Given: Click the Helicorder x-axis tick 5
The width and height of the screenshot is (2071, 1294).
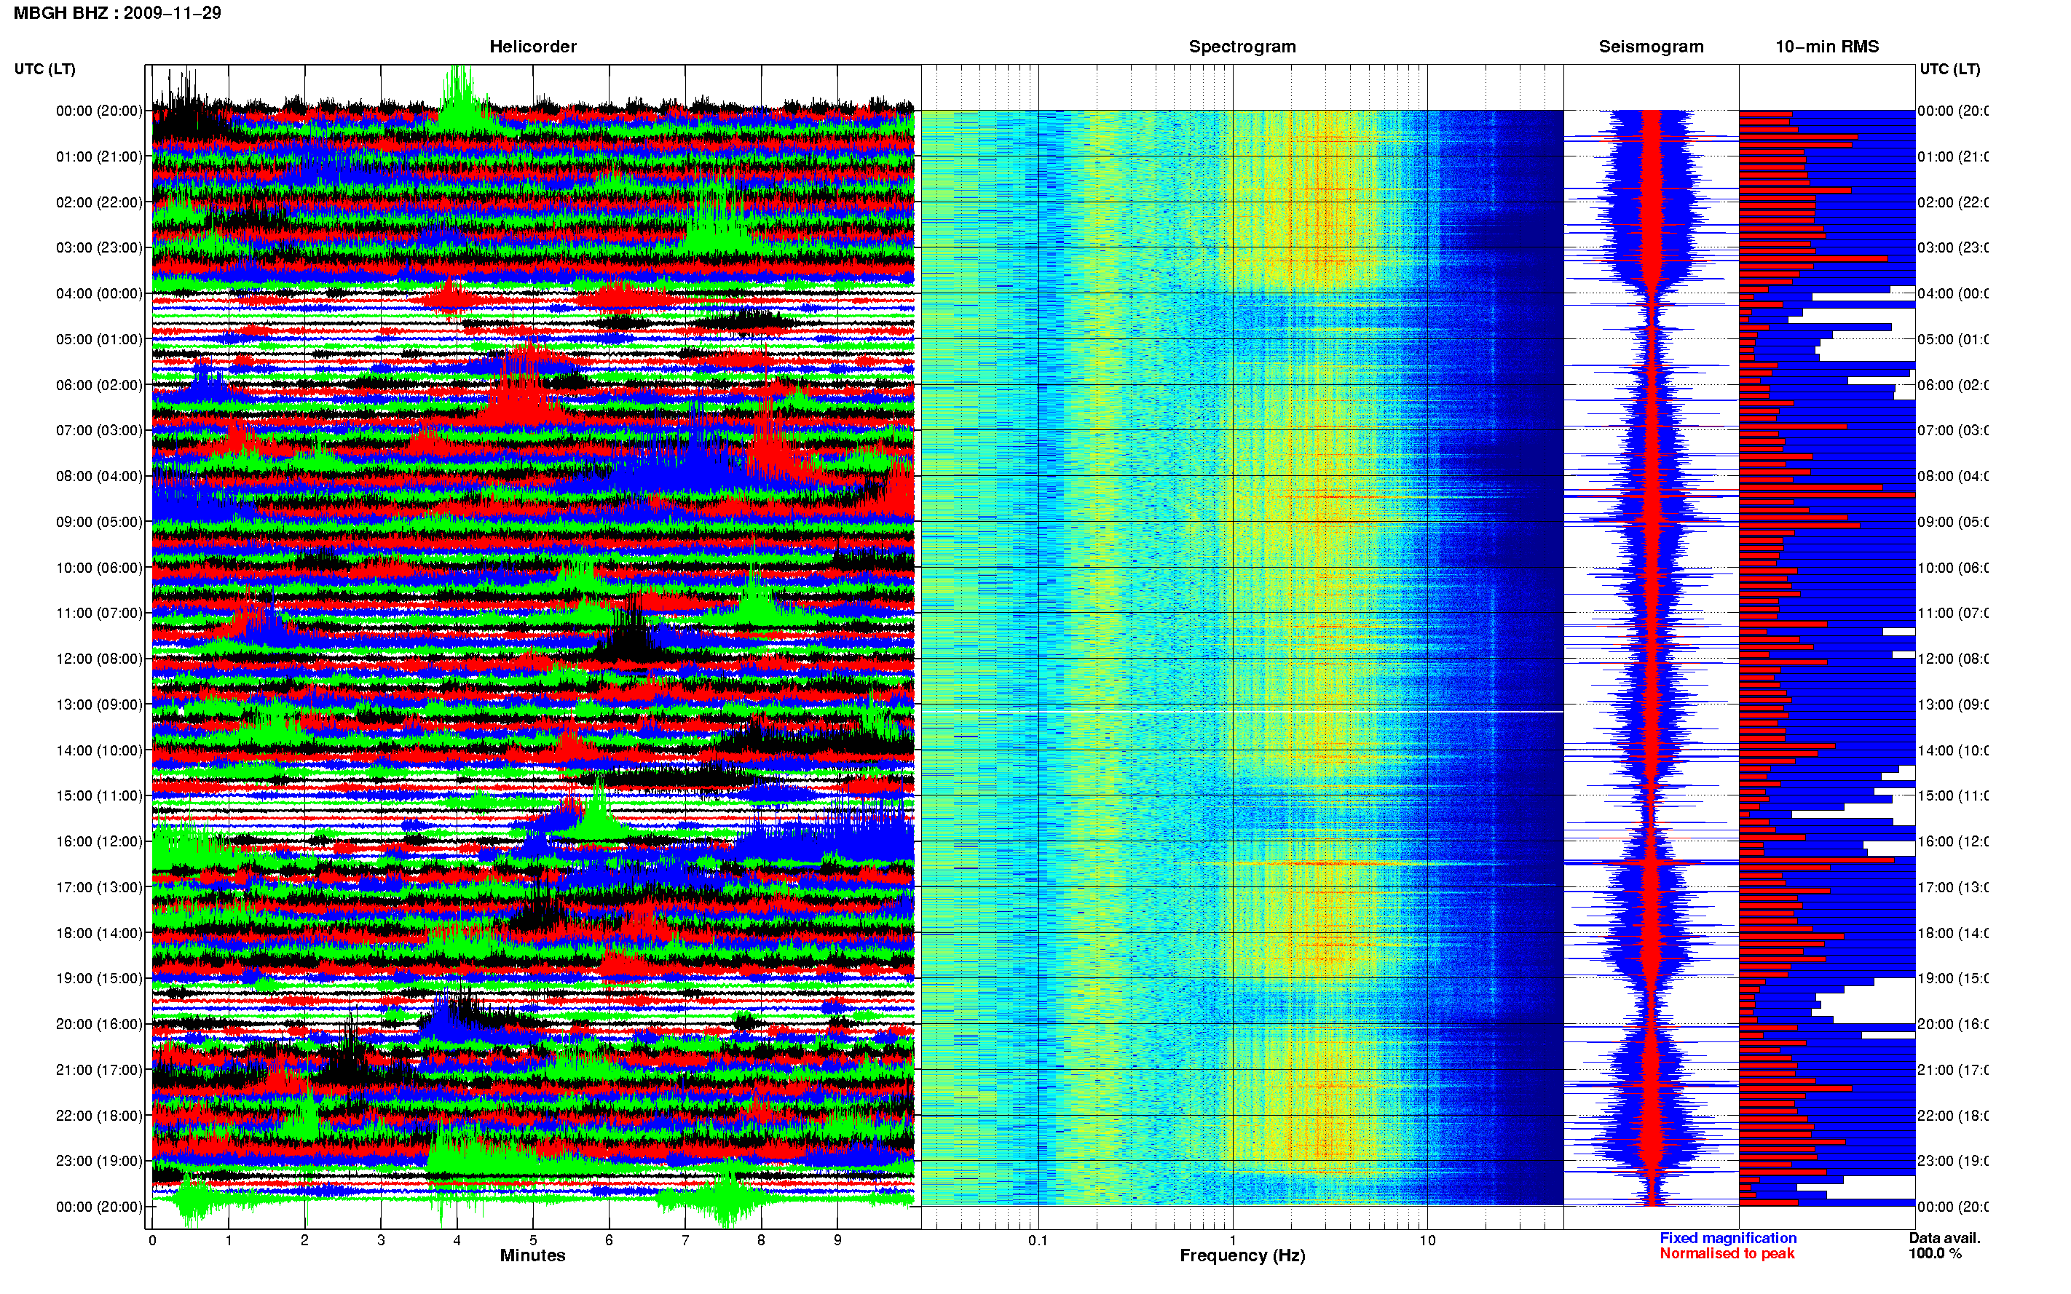Looking at the screenshot, I should (533, 1240).
